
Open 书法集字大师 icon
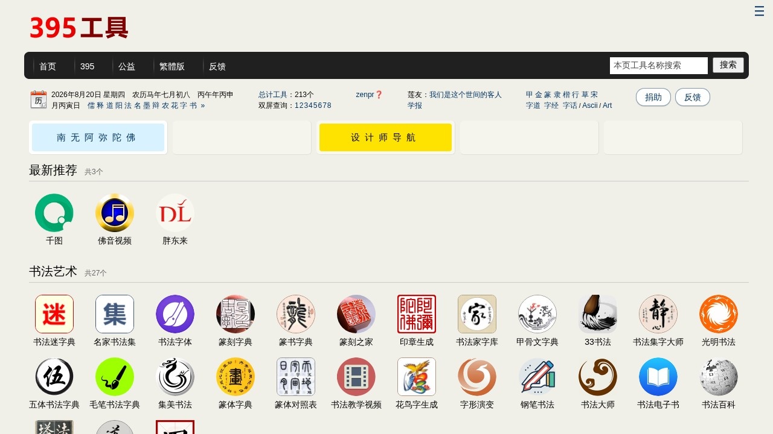click(658, 314)
